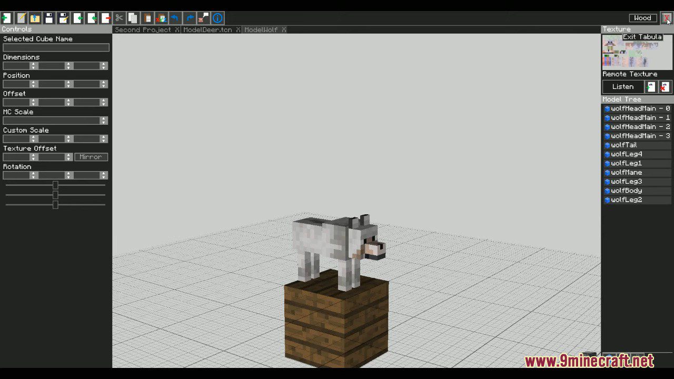
Task: Select wolfTail in Model Tree
Action: (637, 145)
